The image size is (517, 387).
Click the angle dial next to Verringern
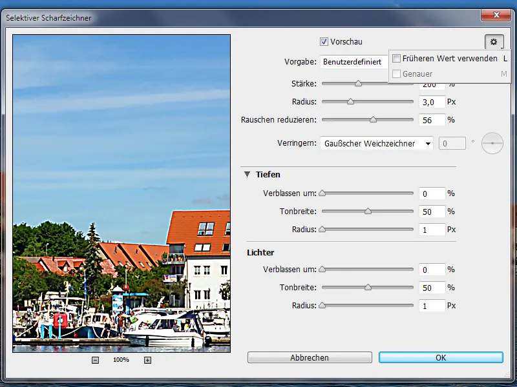[492, 143]
